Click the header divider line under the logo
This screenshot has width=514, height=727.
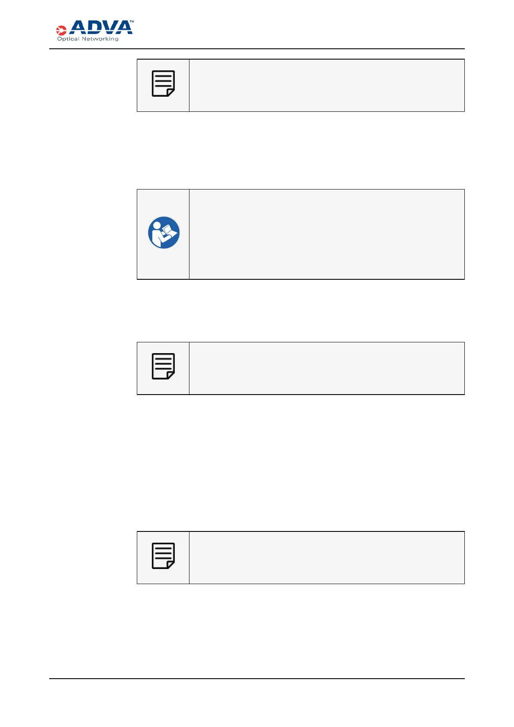coord(257,49)
